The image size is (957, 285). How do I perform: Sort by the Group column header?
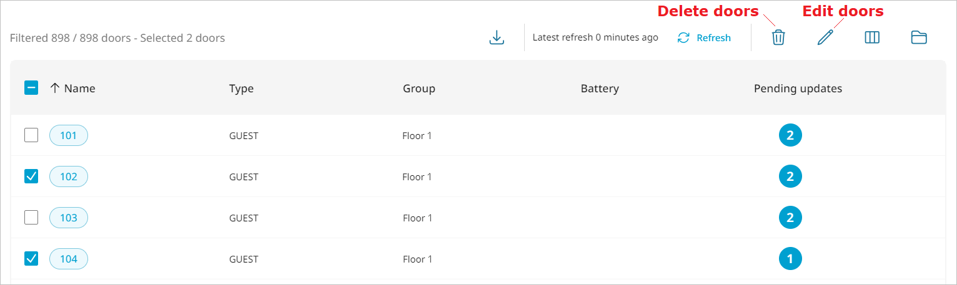click(x=419, y=89)
